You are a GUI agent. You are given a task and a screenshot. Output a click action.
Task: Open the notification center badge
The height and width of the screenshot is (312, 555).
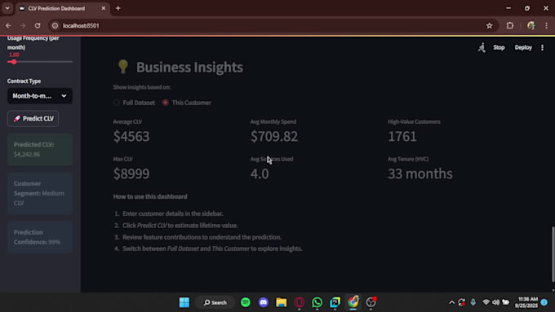544,302
